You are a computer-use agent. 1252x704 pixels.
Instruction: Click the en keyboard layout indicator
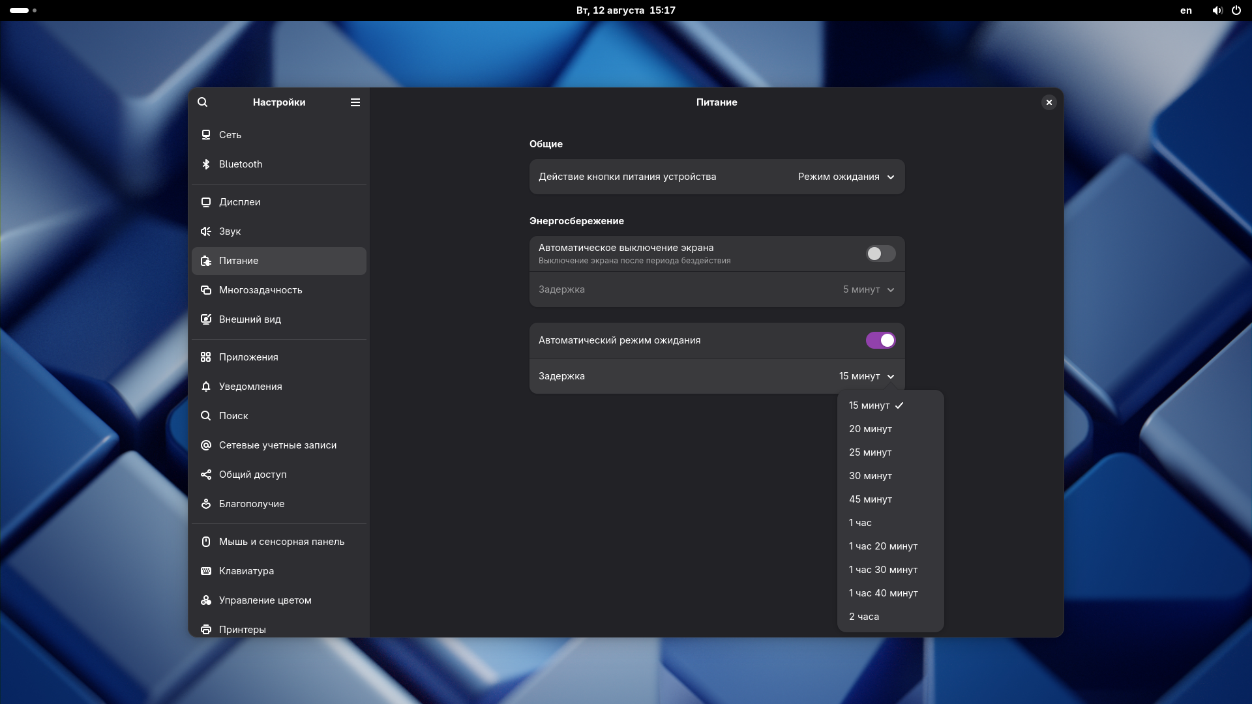click(x=1185, y=10)
